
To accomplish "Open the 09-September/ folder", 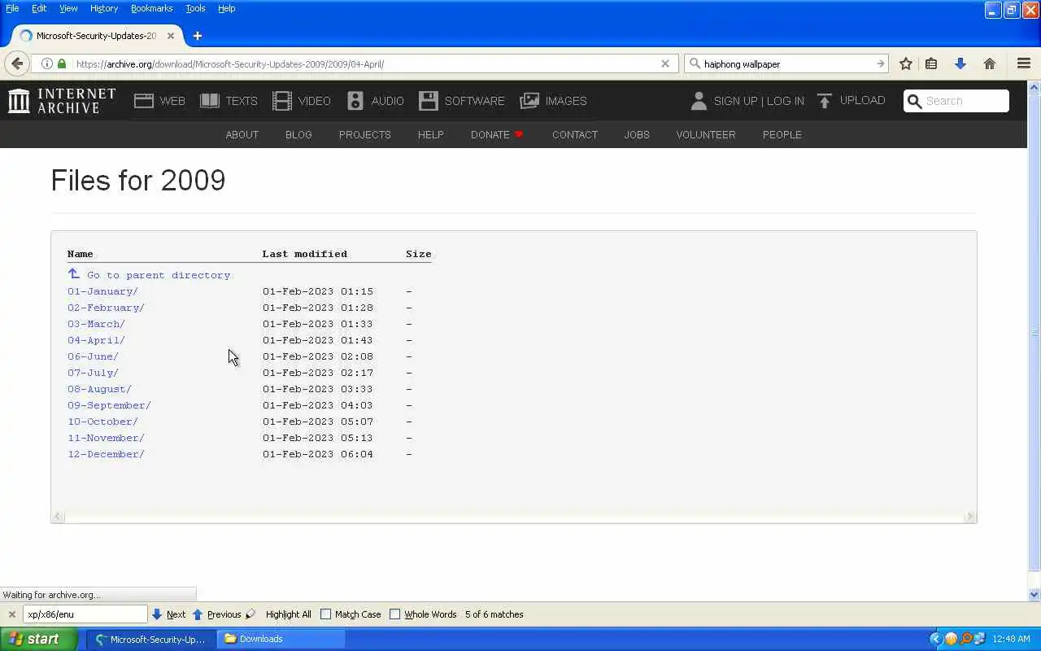I will pos(109,405).
